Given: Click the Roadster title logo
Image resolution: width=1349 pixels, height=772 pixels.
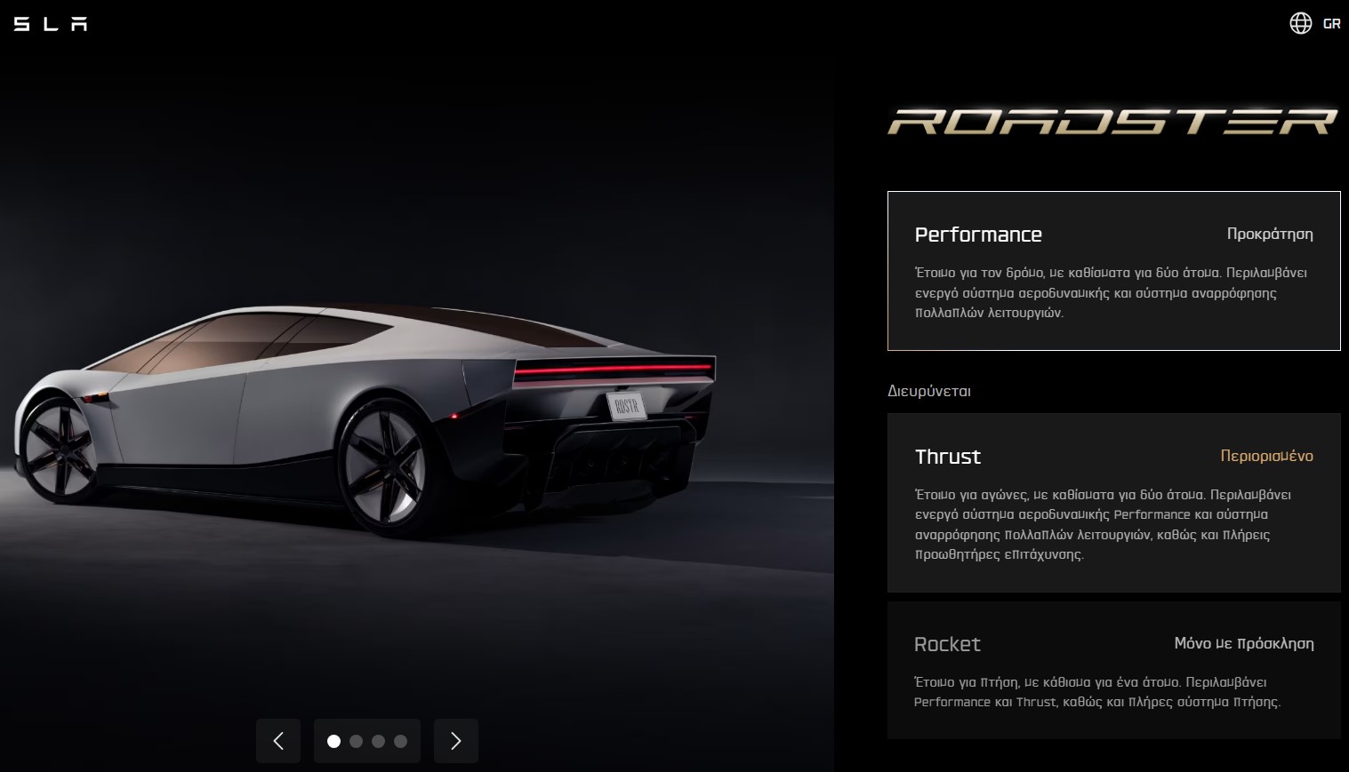Looking at the screenshot, I should [x=1113, y=122].
